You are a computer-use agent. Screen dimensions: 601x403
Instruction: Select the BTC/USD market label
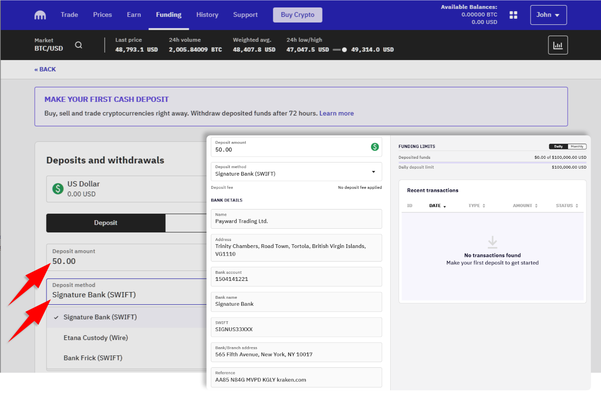click(48, 49)
